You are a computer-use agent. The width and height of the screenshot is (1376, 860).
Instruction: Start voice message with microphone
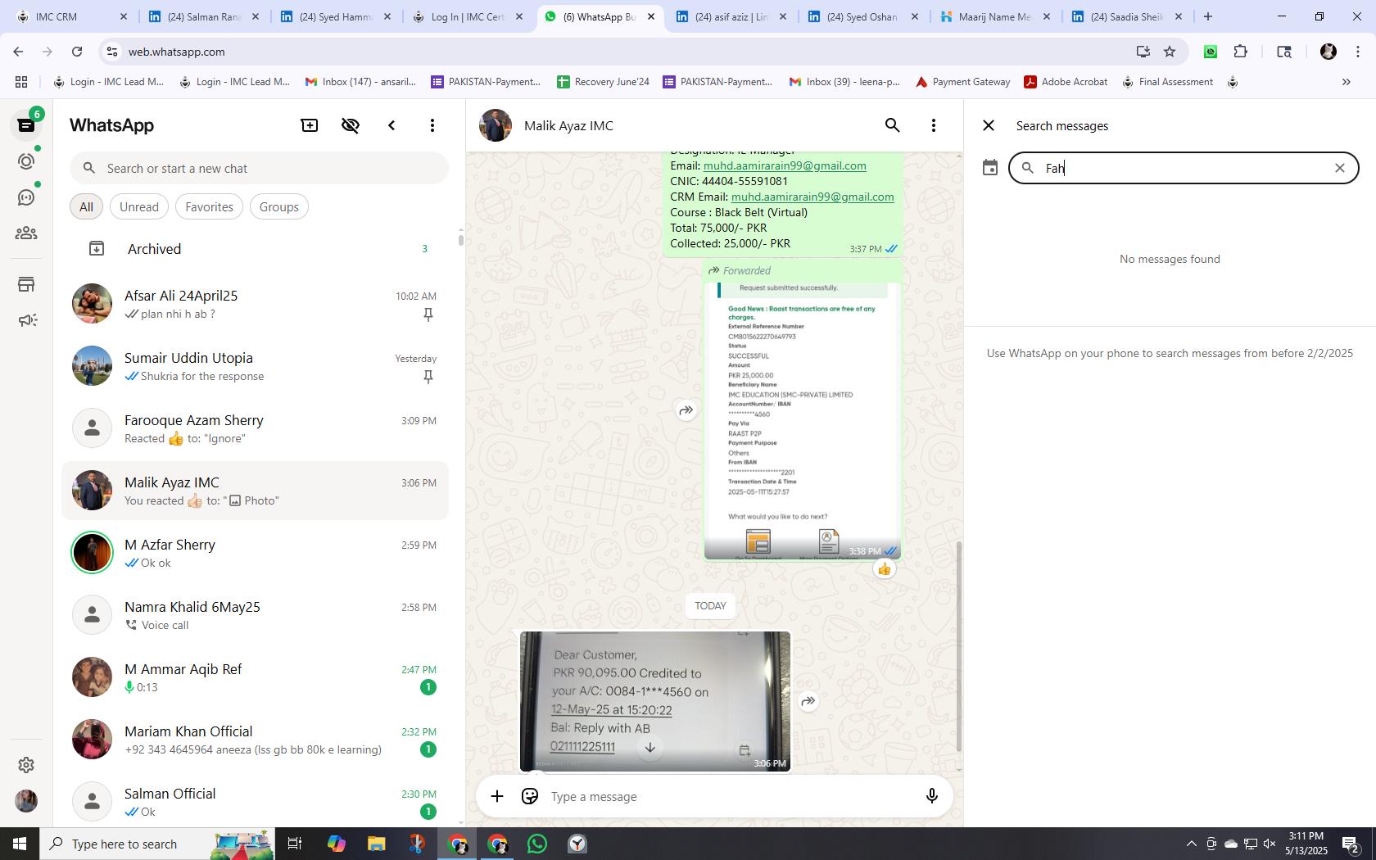tap(931, 796)
